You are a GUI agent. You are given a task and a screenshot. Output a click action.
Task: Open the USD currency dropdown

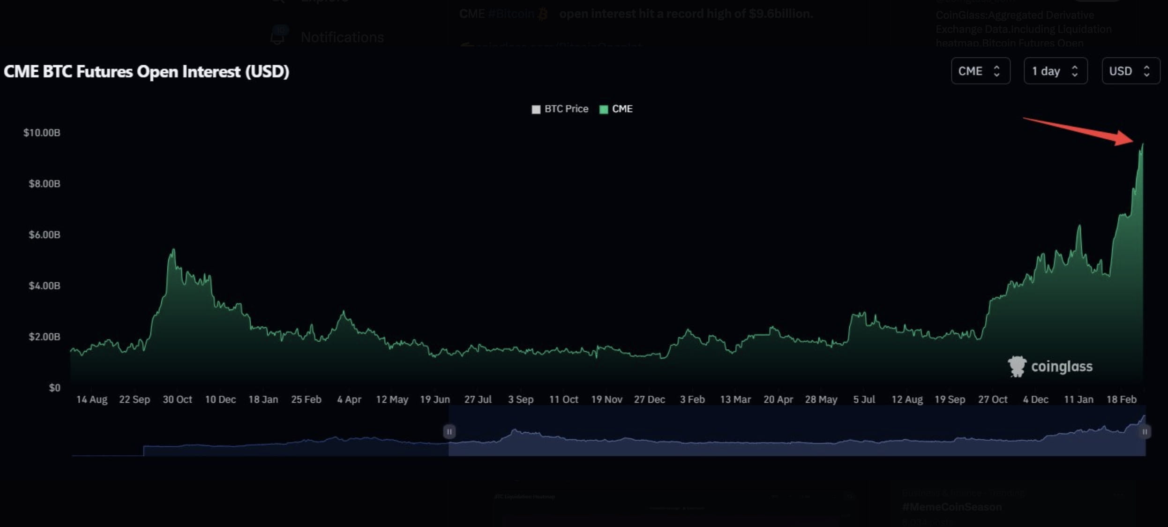(x=1131, y=71)
